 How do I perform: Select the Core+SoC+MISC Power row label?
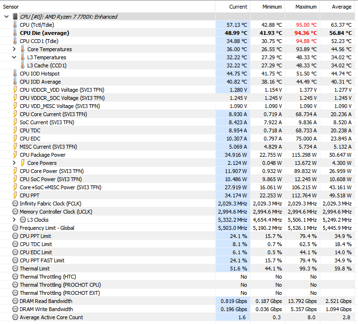tap(61, 187)
